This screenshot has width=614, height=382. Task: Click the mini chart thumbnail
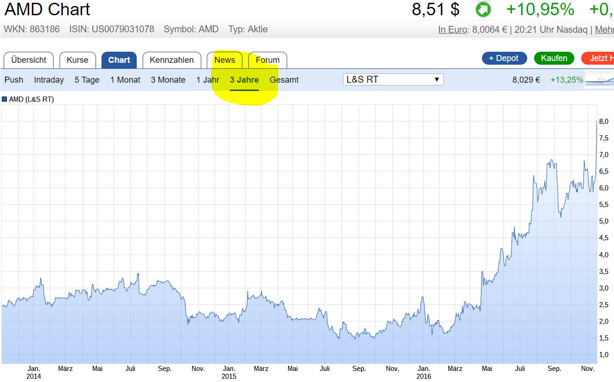599,79
